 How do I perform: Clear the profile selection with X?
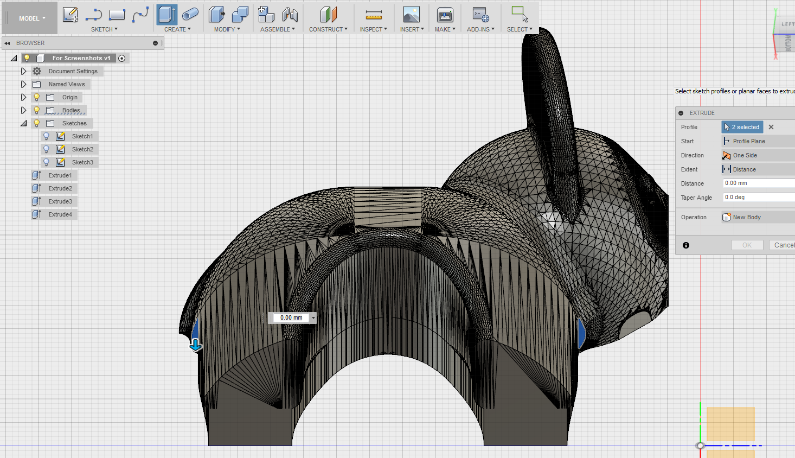[771, 127]
